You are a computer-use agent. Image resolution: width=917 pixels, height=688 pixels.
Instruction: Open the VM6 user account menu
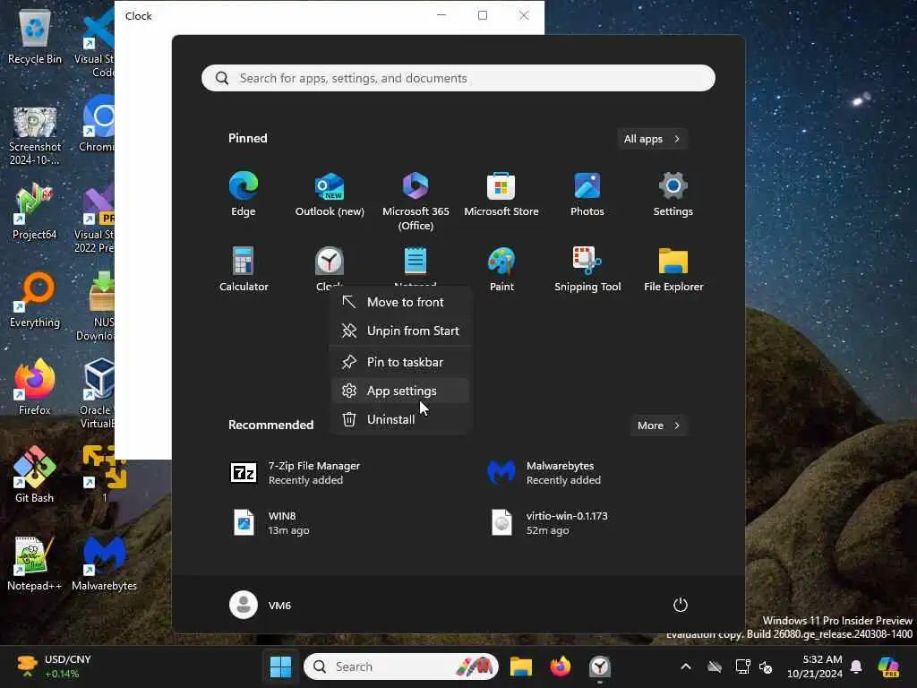pyautogui.click(x=261, y=605)
